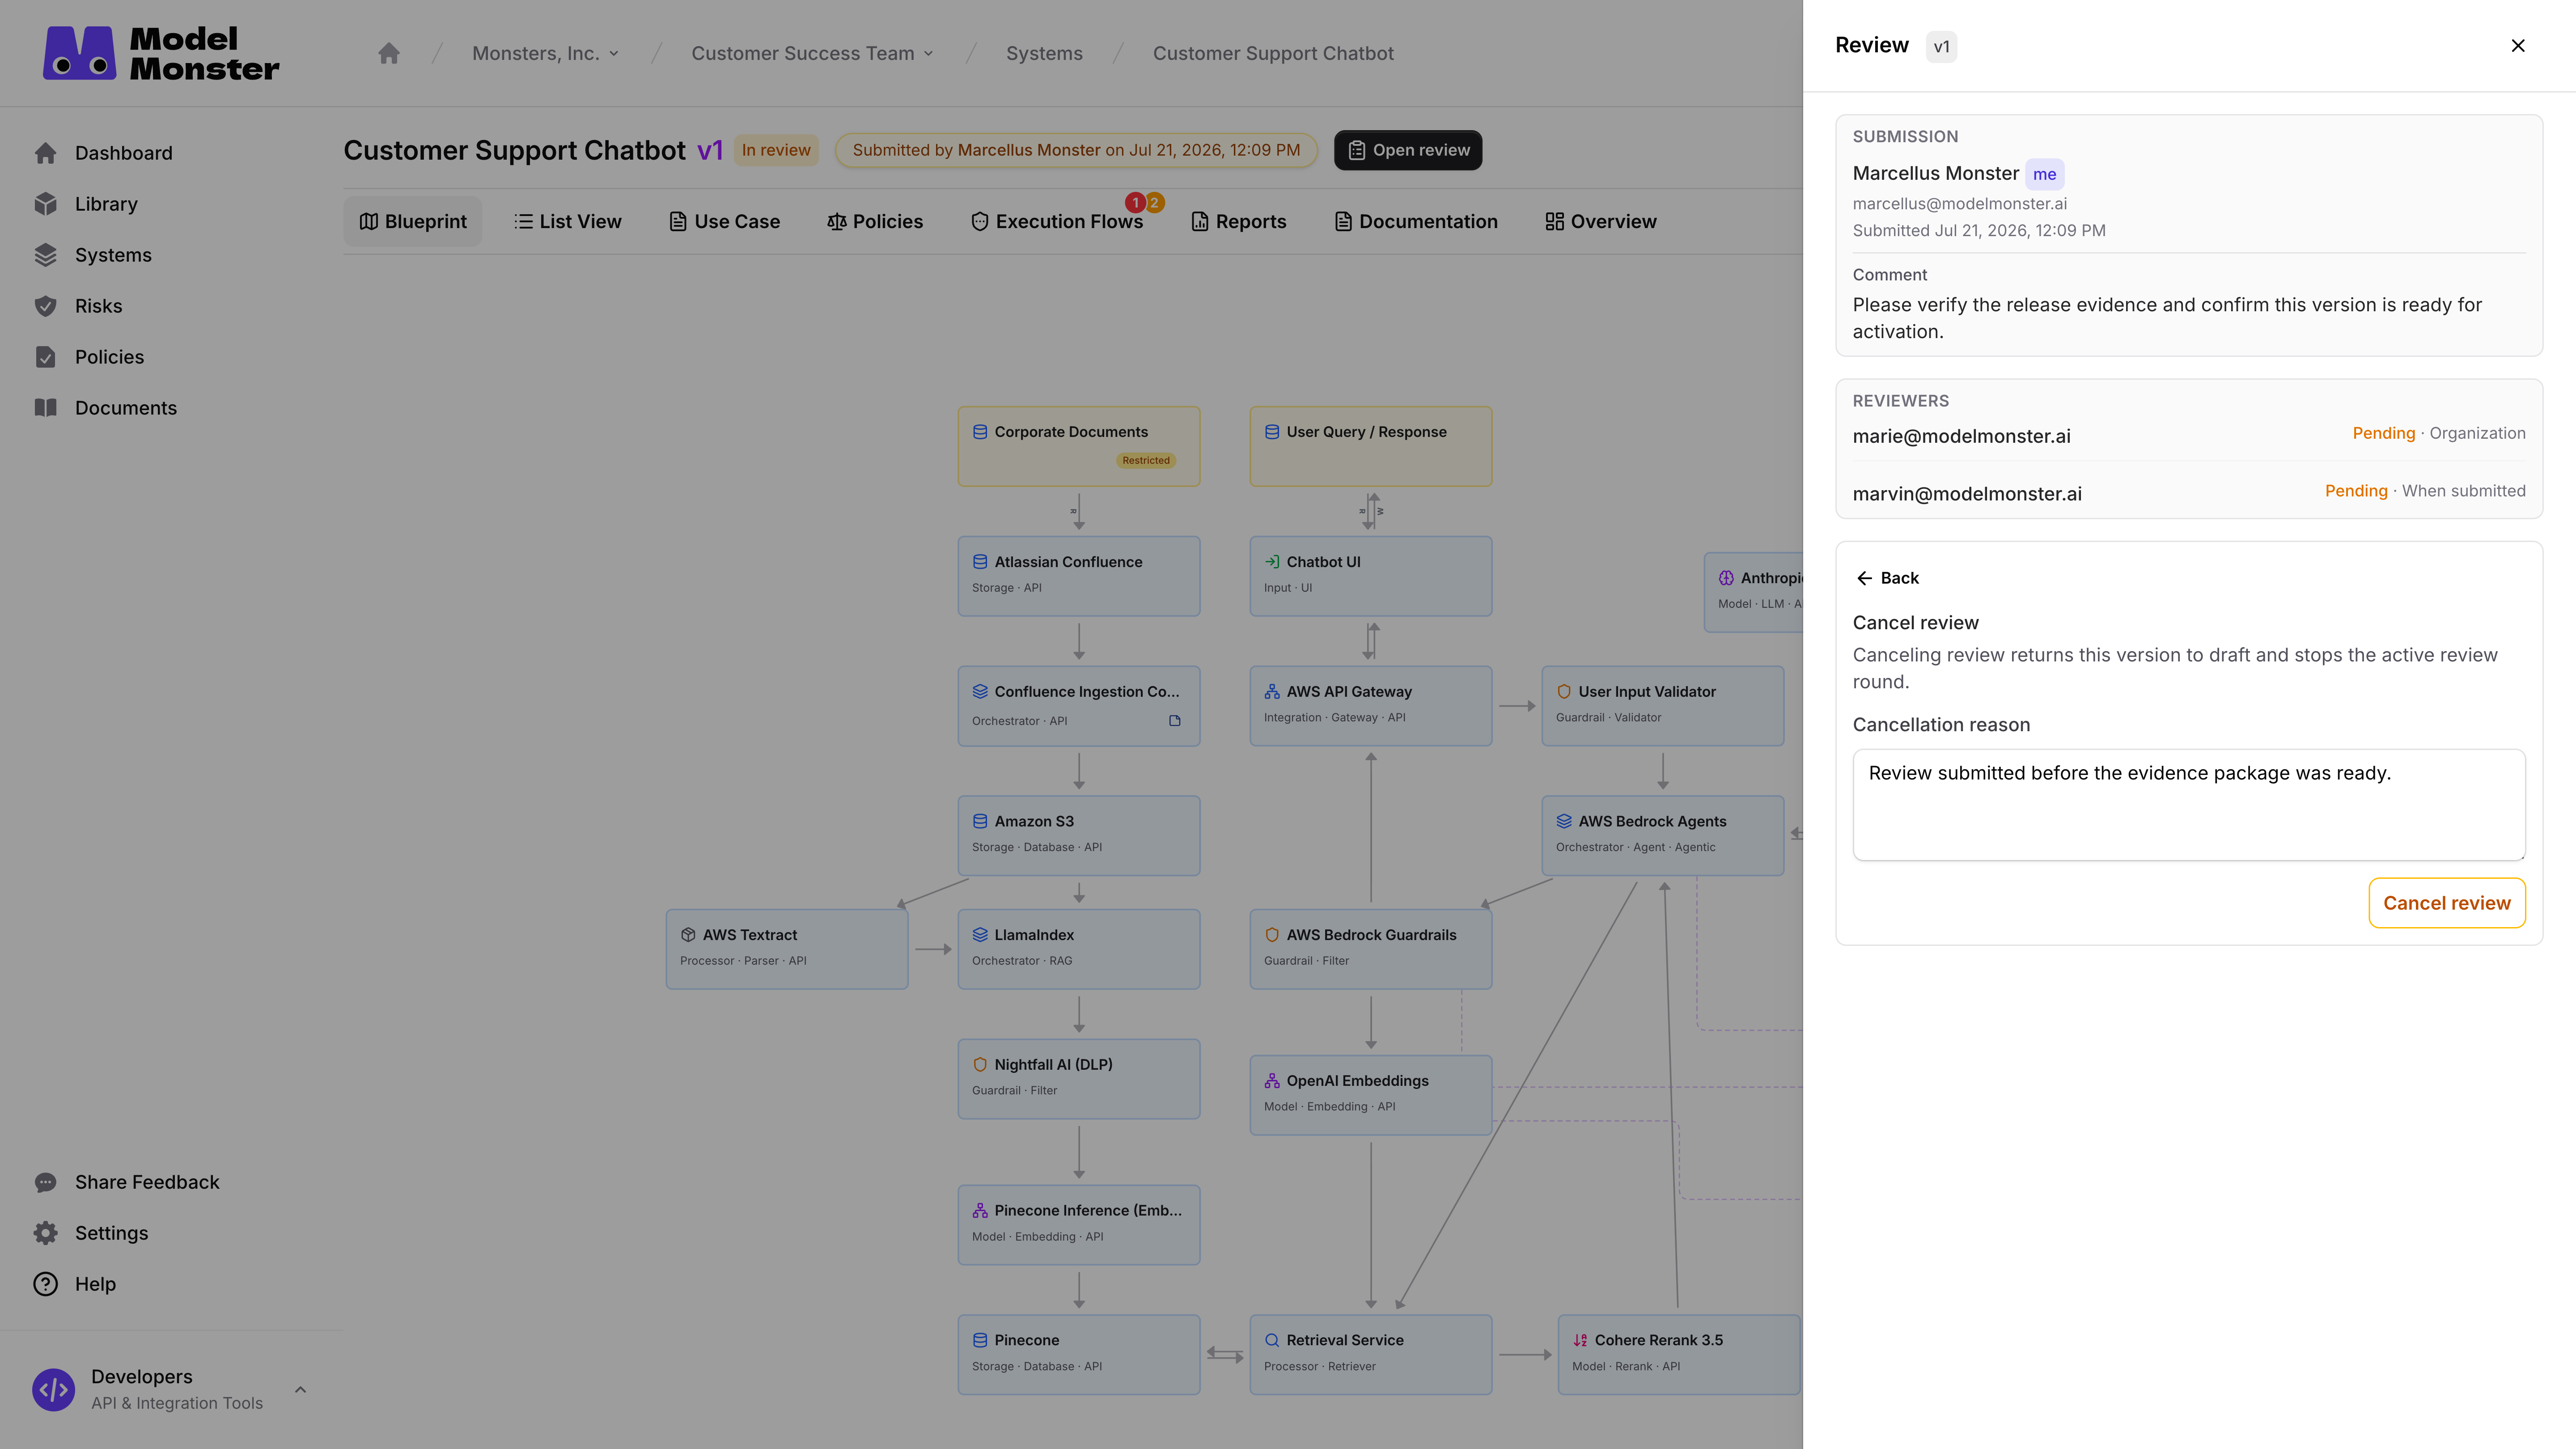Viewport: 2576px width, 1449px height.
Task: Click the AWS Textract processor icon
Action: [x=688, y=935]
